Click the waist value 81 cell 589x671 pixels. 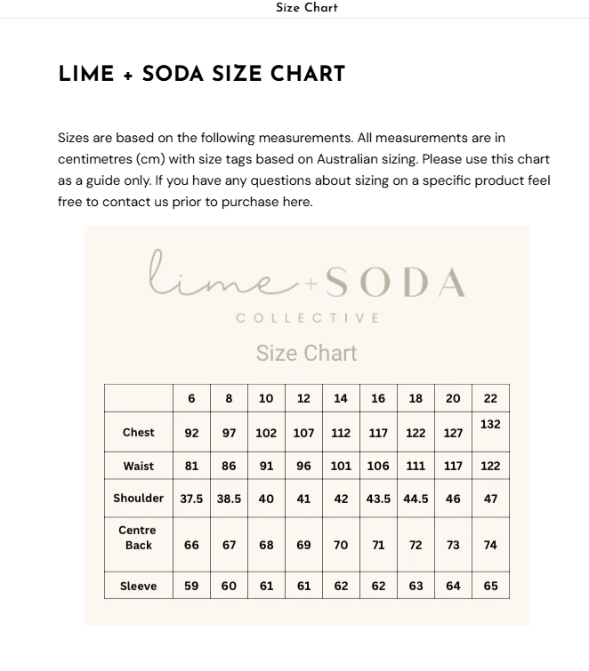191,466
